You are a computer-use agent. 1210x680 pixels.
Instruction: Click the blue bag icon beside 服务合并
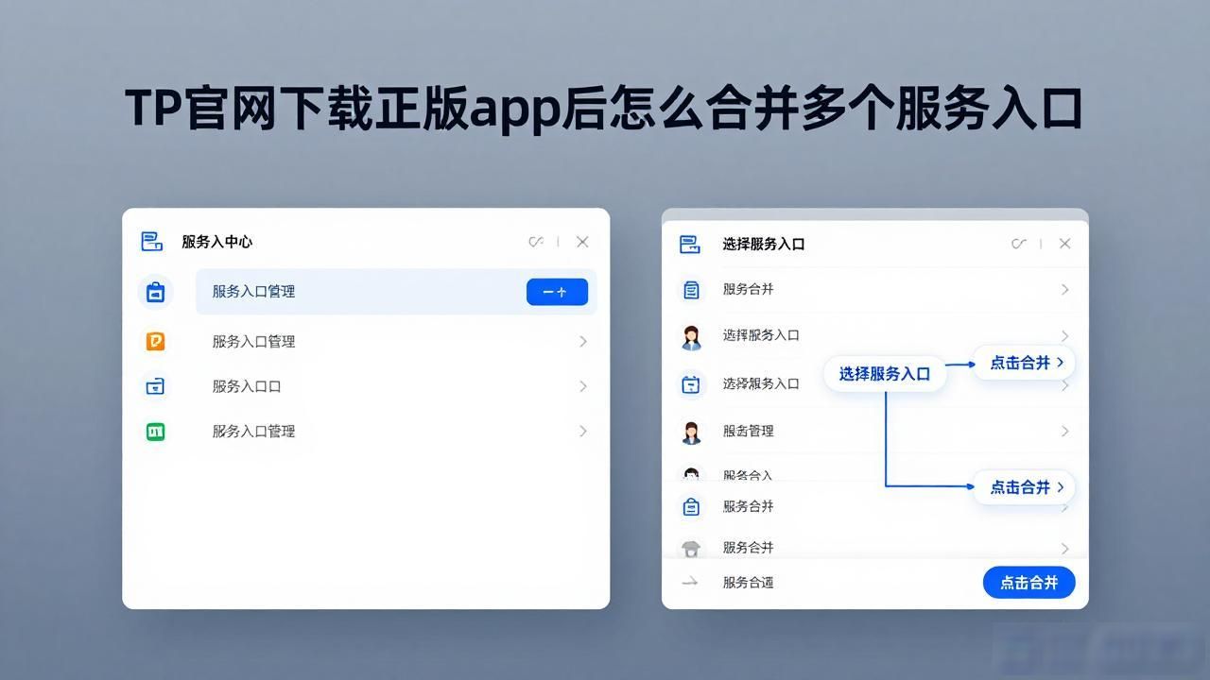(691, 506)
